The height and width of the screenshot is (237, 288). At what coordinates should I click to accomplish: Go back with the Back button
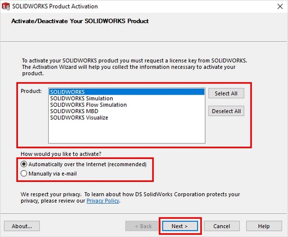click(x=143, y=226)
